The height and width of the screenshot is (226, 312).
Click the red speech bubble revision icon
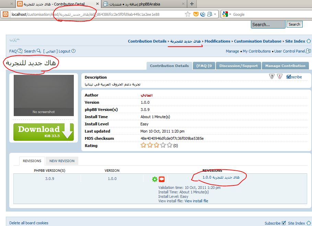click(162, 179)
